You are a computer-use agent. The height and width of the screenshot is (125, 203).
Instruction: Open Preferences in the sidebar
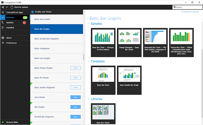[x=15, y=43]
